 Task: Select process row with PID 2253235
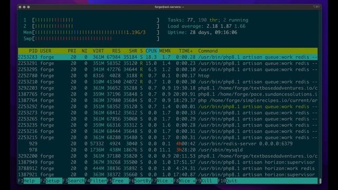pos(168,125)
